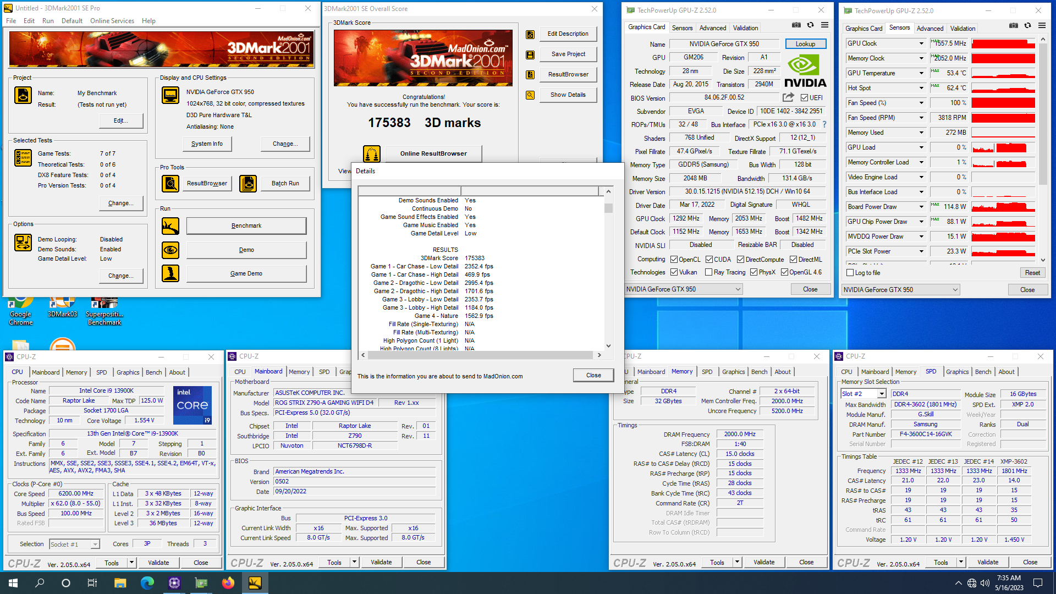Click the Edit Description icon in Overall Score window

coord(530,34)
